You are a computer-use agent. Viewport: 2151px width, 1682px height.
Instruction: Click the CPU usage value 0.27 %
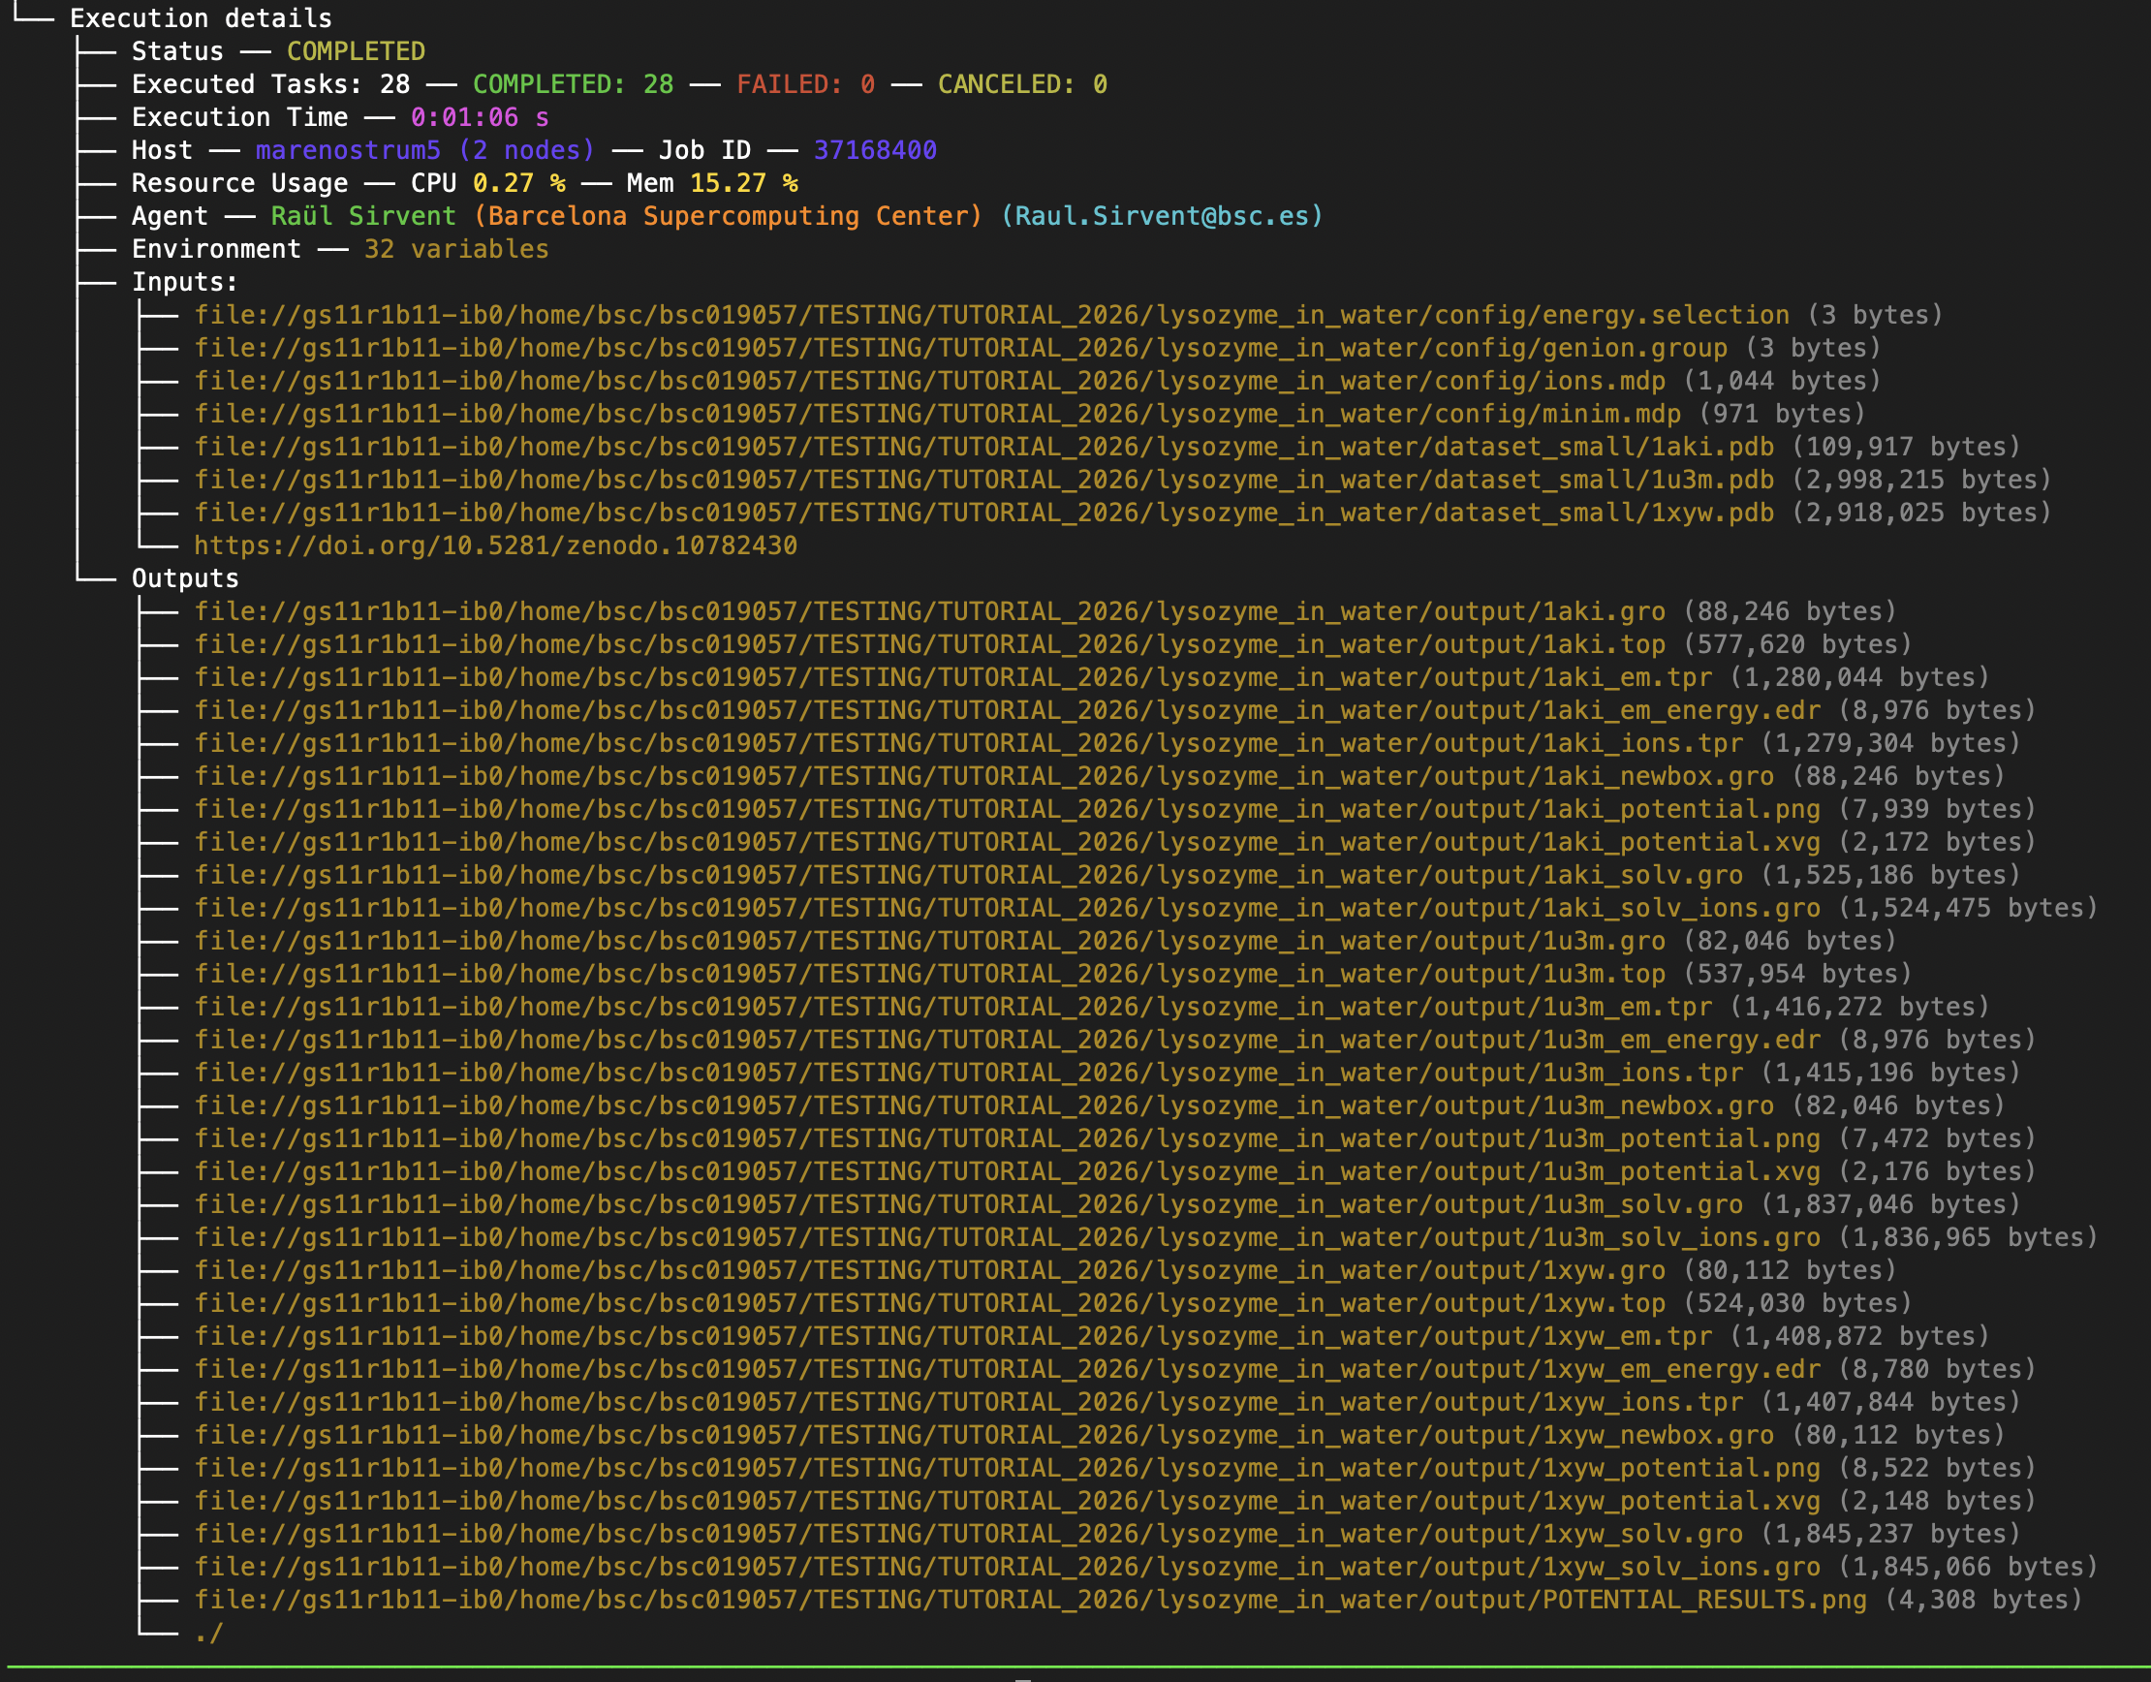[519, 183]
